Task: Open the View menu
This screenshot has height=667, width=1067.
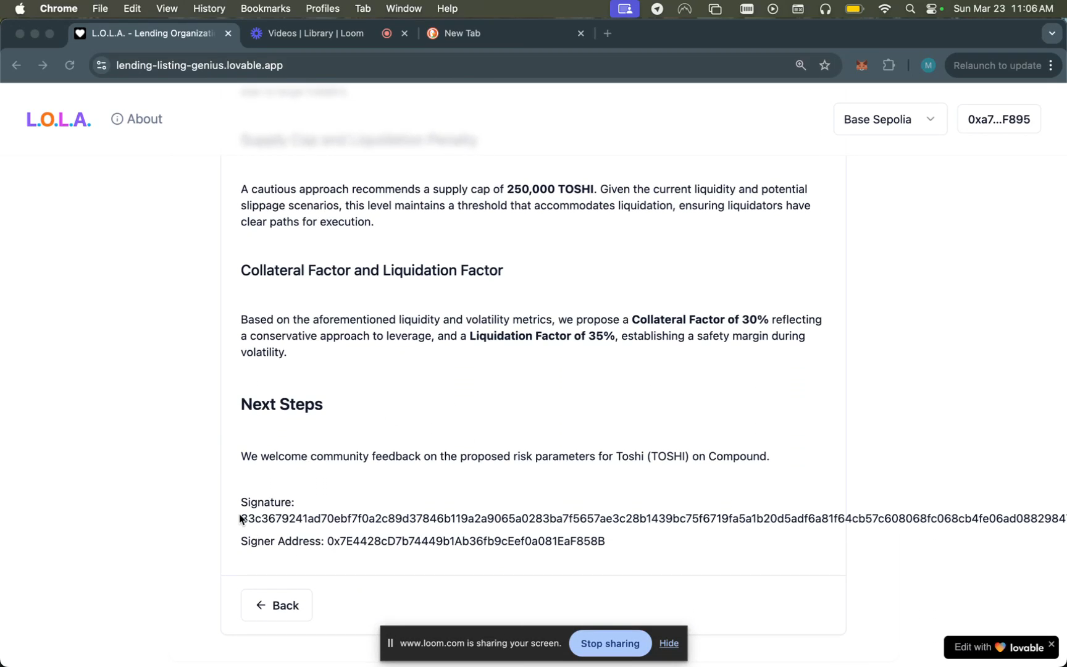Action: point(167,9)
